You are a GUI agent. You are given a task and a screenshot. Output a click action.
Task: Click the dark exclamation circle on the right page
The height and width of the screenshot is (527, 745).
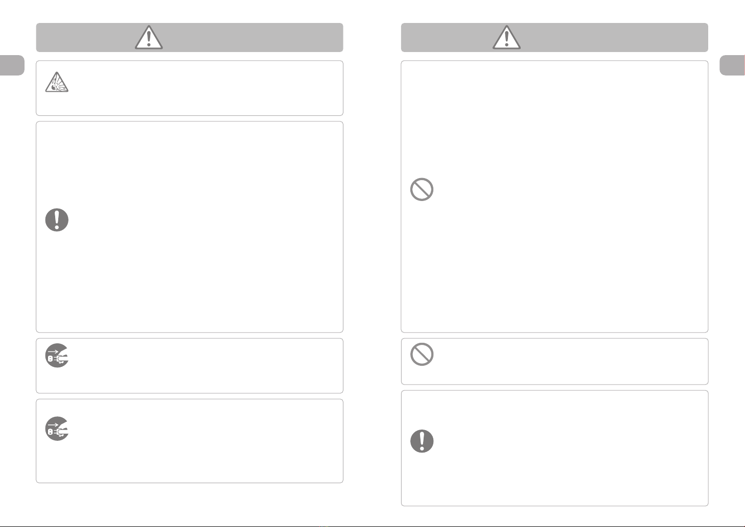[422, 440]
